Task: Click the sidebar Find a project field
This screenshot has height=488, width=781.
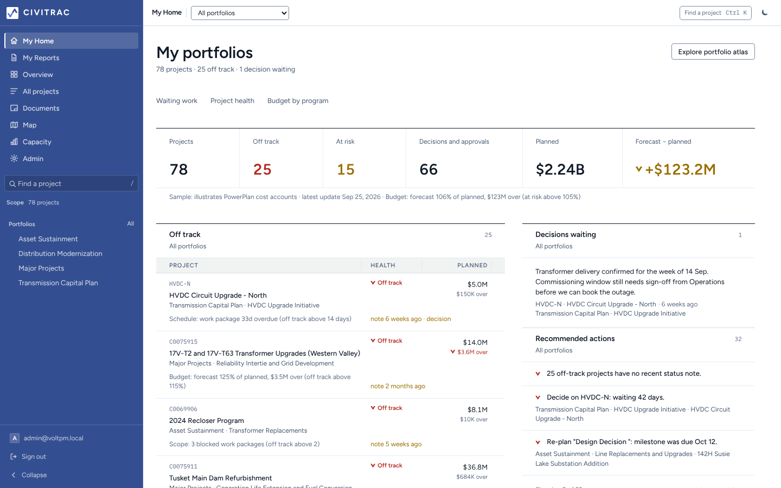Action: (71, 183)
